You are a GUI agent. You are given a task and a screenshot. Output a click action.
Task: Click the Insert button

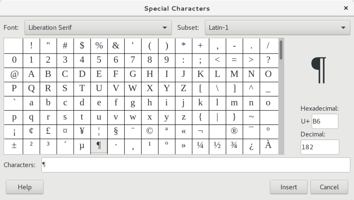pyautogui.click(x=289, y=187)
